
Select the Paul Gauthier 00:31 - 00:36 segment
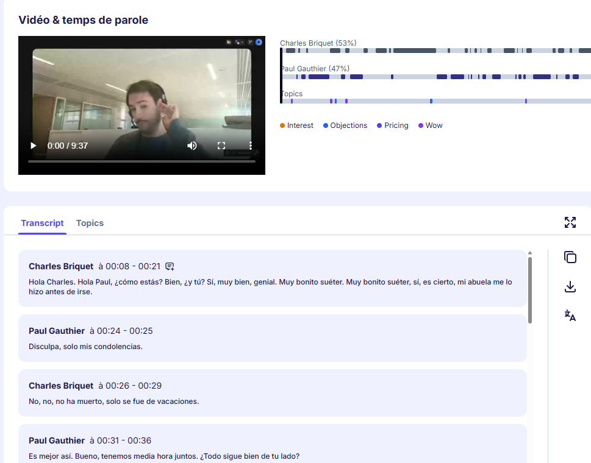click(272, 444)
